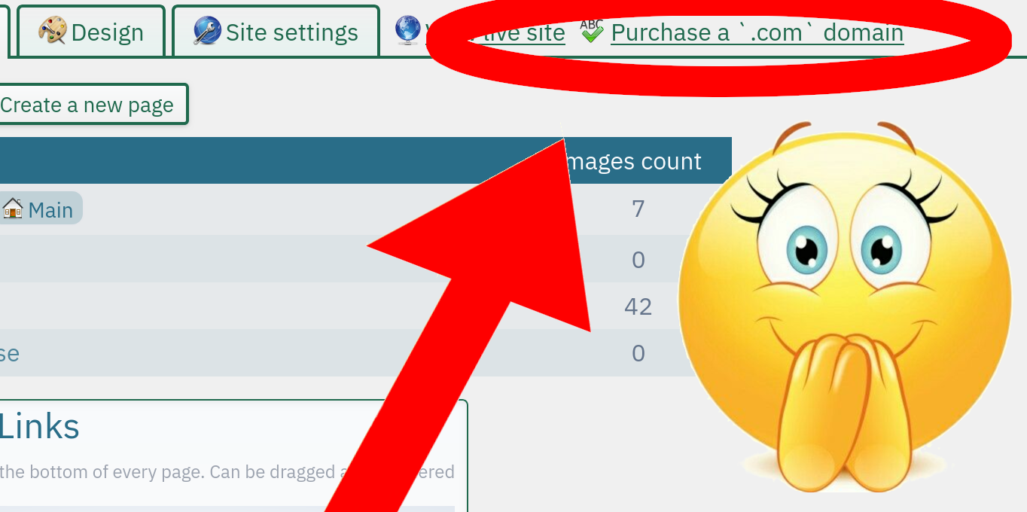Open the Main page entry
The image size is (1027, 512).
pos(50,209)
